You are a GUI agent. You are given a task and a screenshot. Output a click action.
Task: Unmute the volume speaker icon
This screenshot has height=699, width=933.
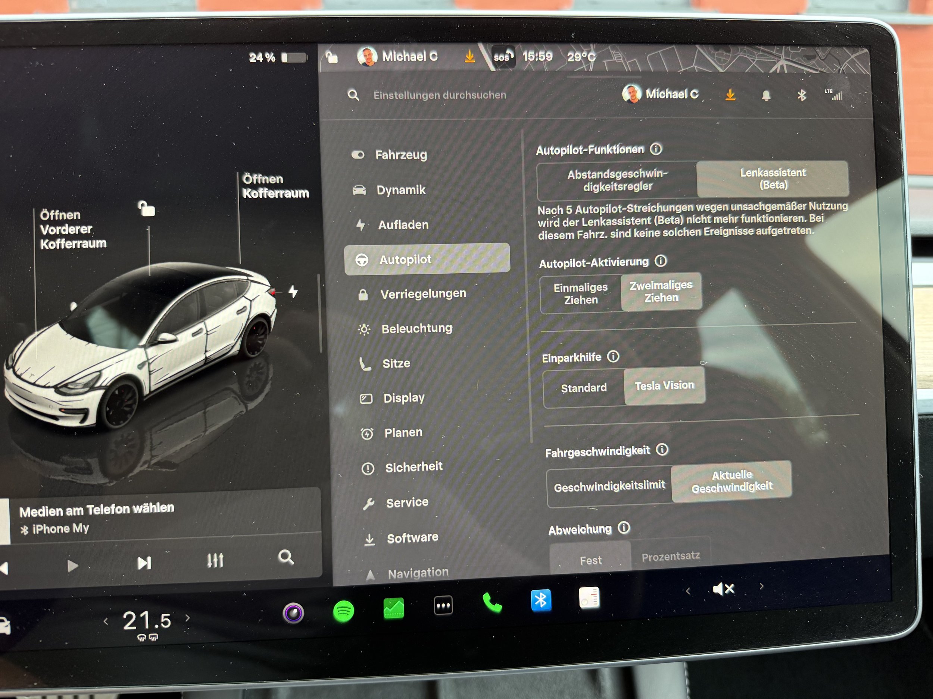pos(723,589)
